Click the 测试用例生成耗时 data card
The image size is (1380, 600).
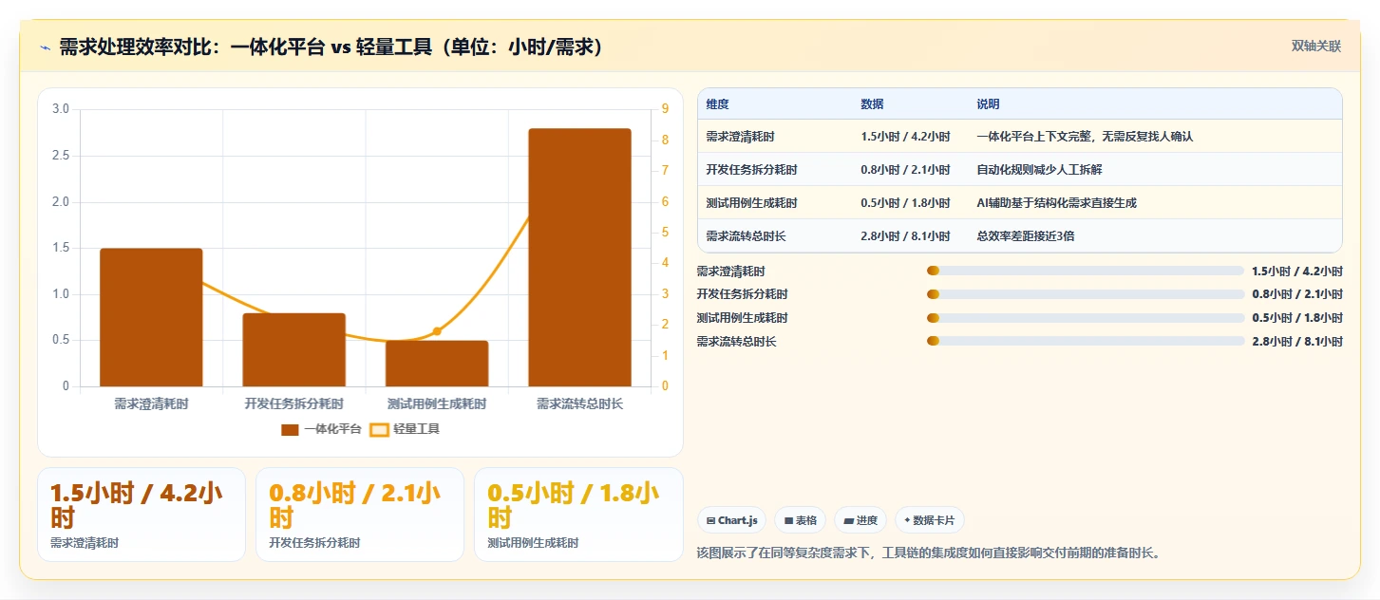578,515
